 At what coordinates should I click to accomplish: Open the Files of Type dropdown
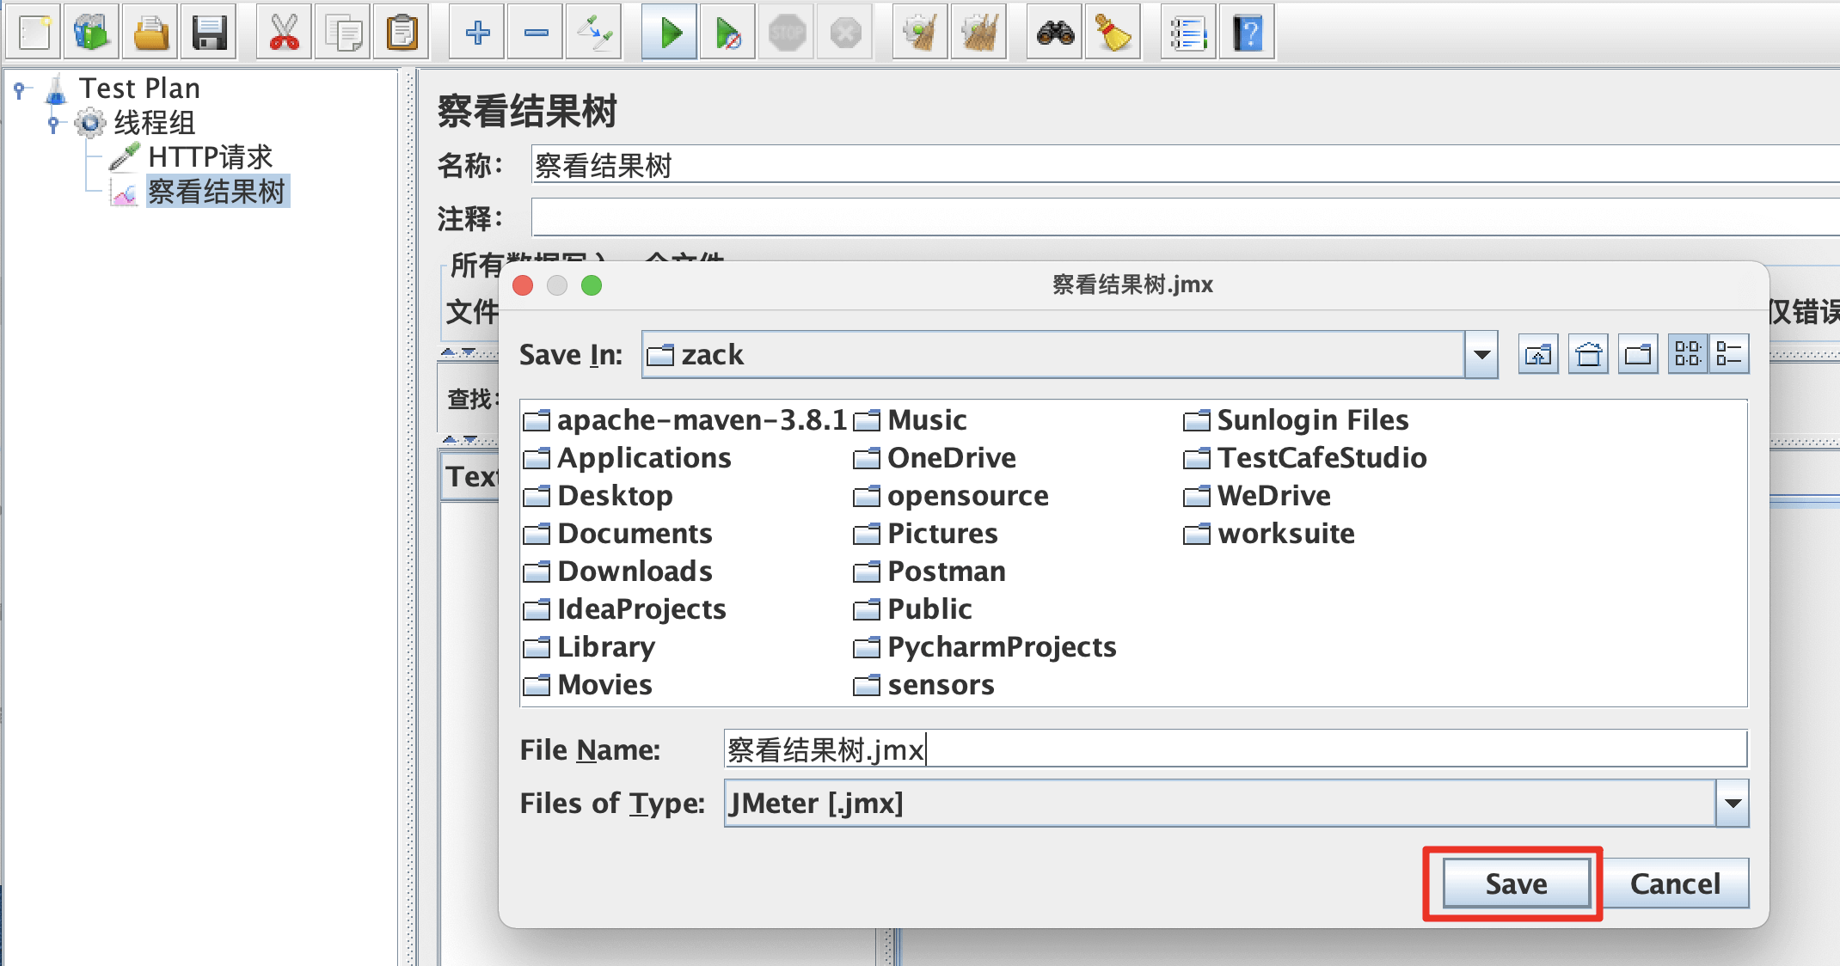coord(1733,804)
